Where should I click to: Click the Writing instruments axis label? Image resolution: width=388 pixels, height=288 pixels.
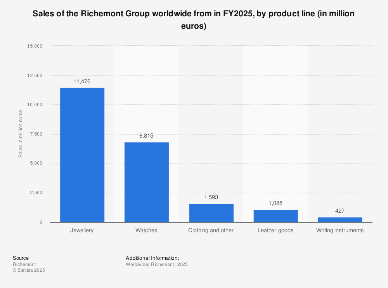coord(340,230)
